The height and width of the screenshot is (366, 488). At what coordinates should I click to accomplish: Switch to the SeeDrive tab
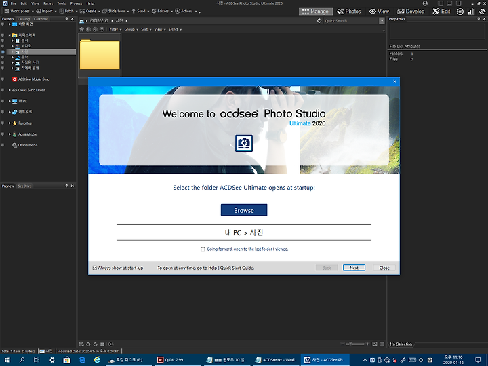coord(24,186)
